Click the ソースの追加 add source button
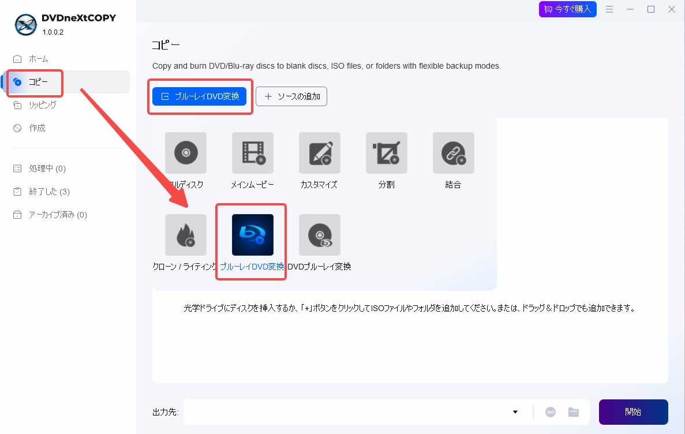The height and width of the screenshot is (434, 685). click(x=291, y=96)
